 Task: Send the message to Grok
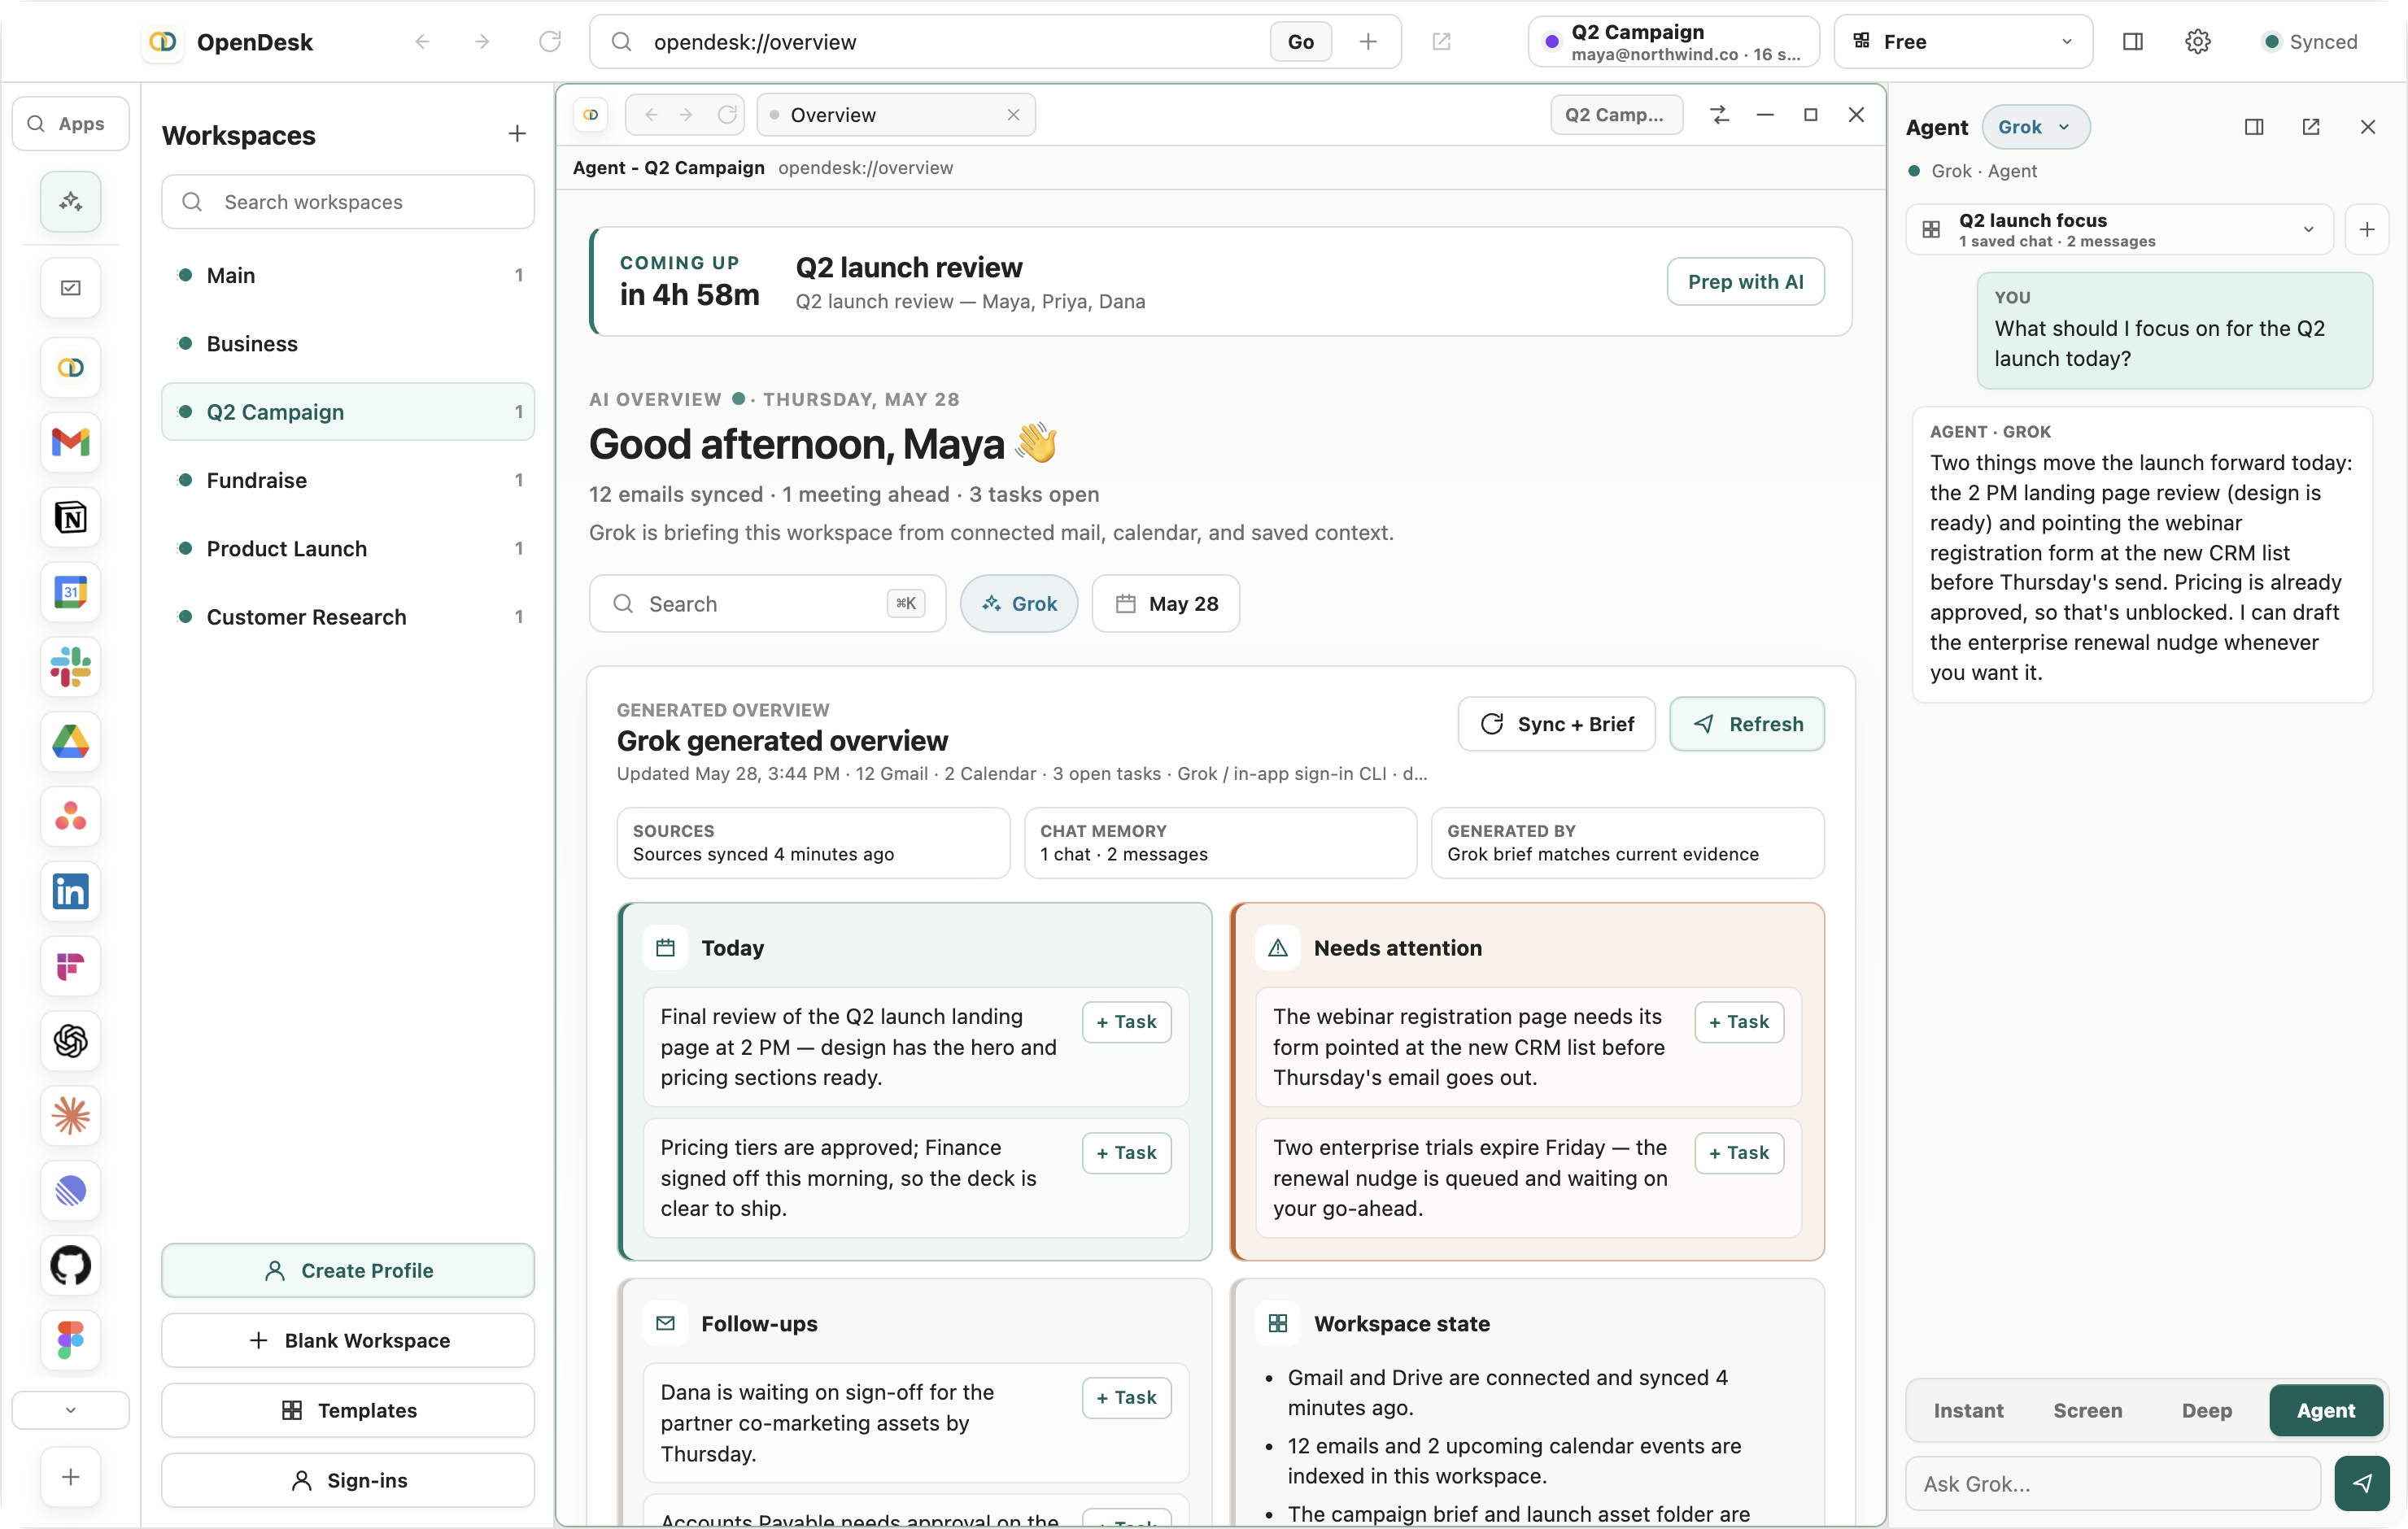(2361, 1483)
